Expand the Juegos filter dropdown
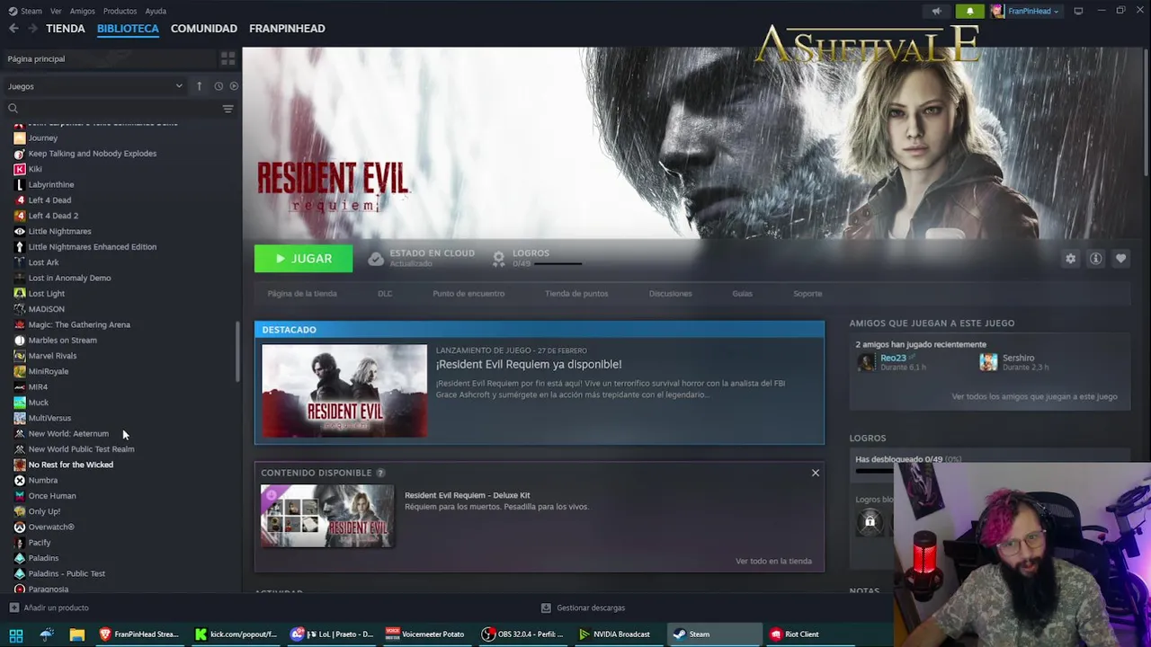This screenshot has height=647, width=1151. tap(94, 86)
